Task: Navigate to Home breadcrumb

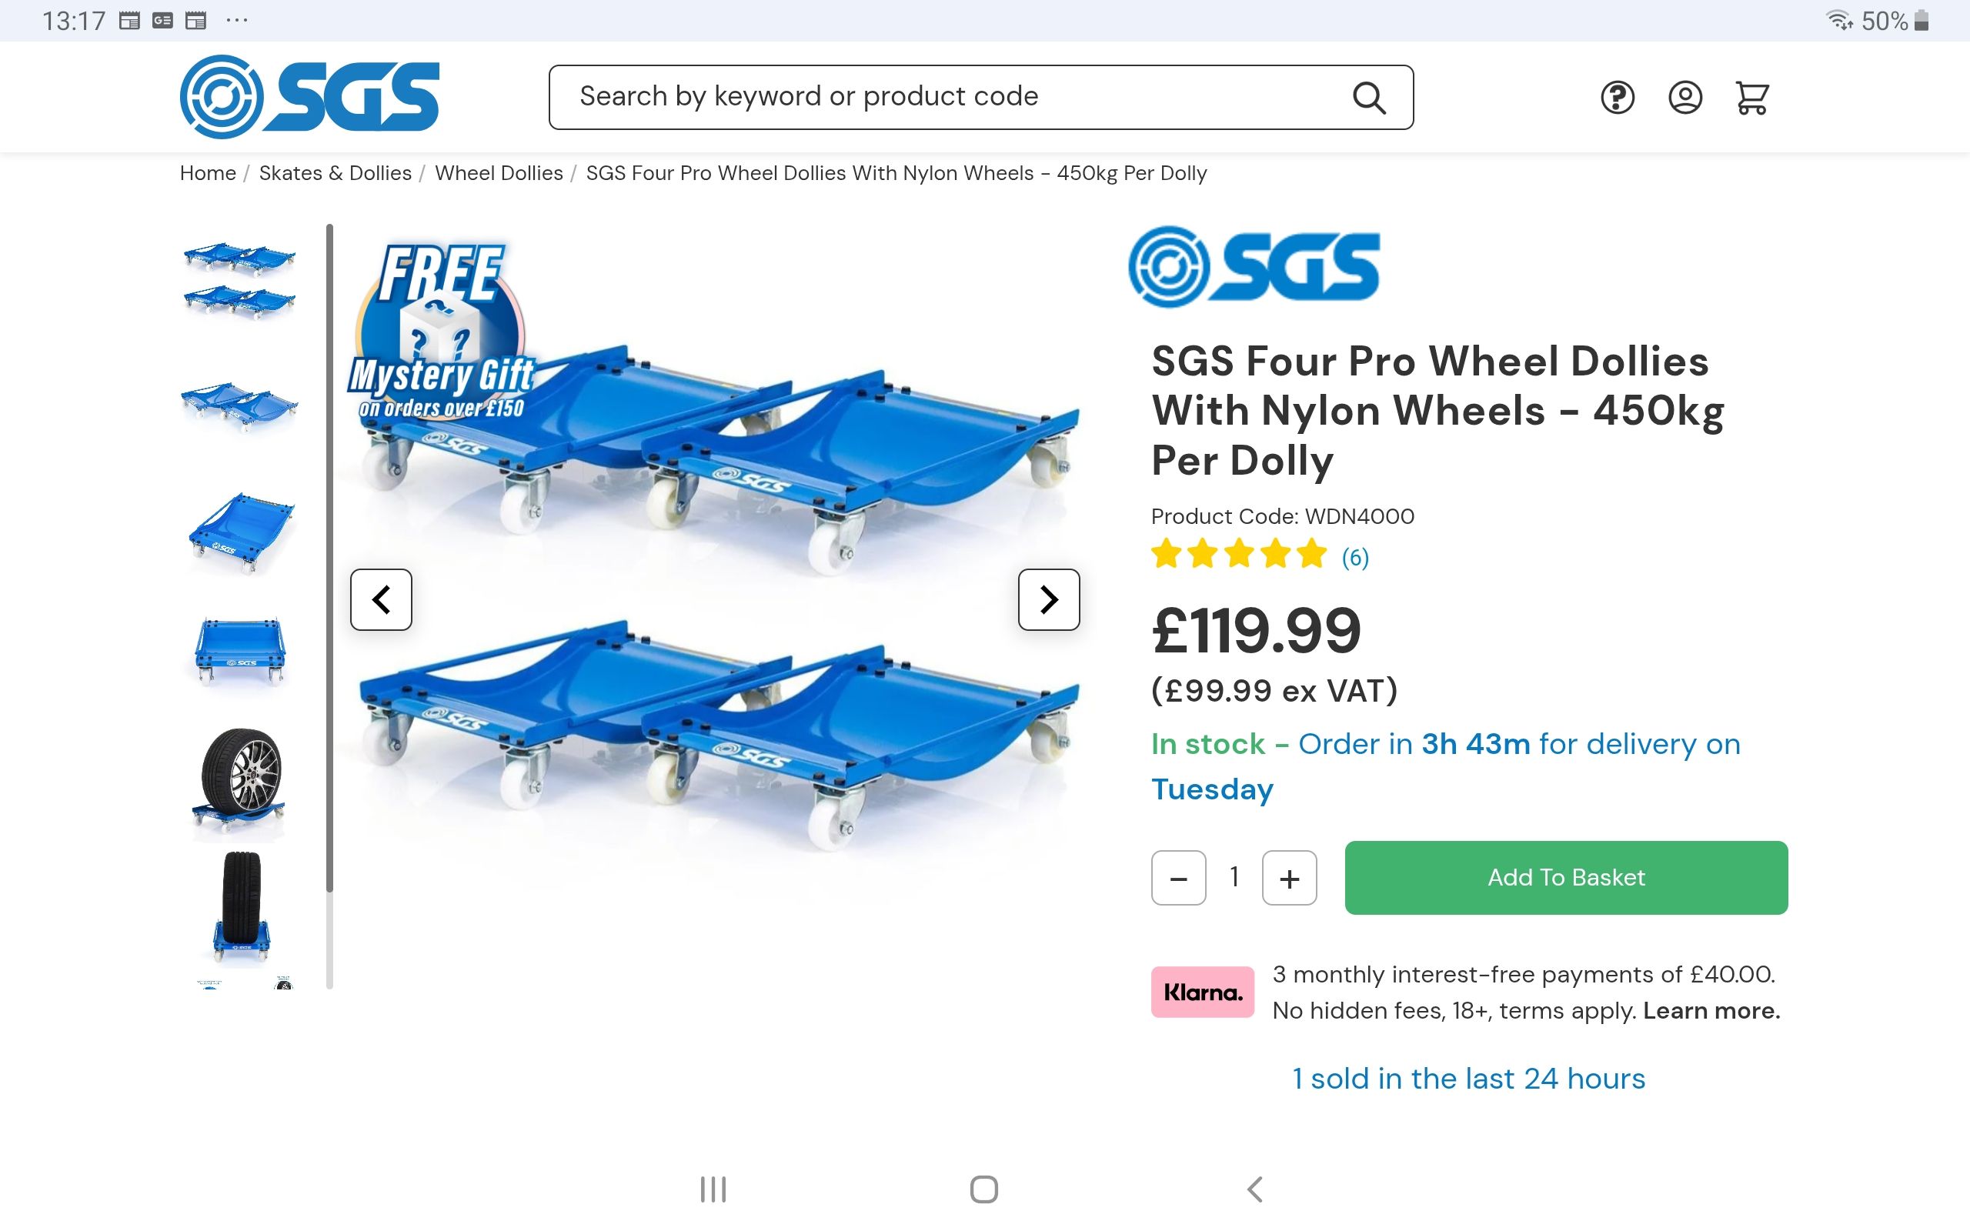Action: click(208, 173)
